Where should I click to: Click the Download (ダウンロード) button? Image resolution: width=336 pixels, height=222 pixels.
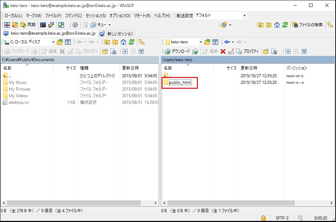click(x=178, y=51)
